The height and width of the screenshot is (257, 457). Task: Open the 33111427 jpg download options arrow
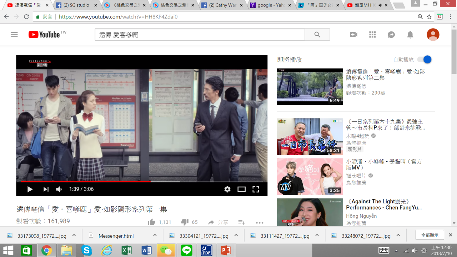point(317,236)
